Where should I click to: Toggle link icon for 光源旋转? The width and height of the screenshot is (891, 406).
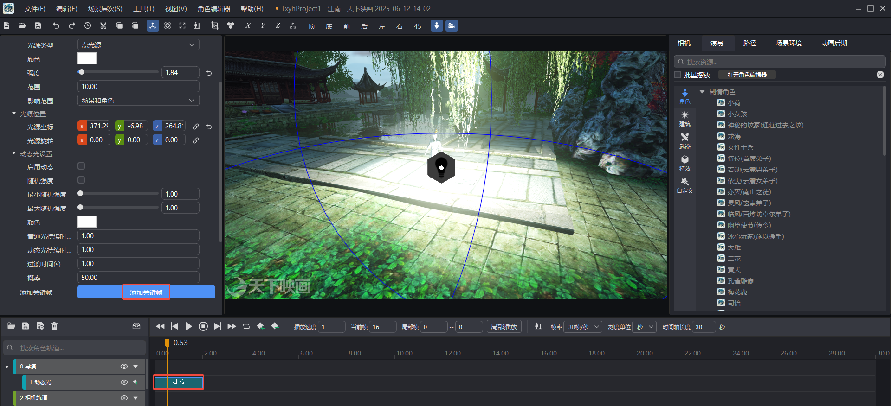click(196, 140)
